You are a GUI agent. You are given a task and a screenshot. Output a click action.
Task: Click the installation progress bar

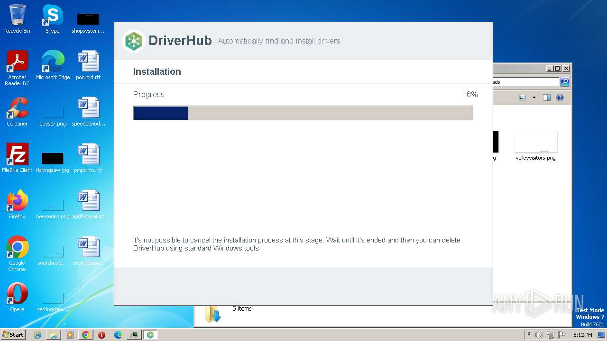303,113
